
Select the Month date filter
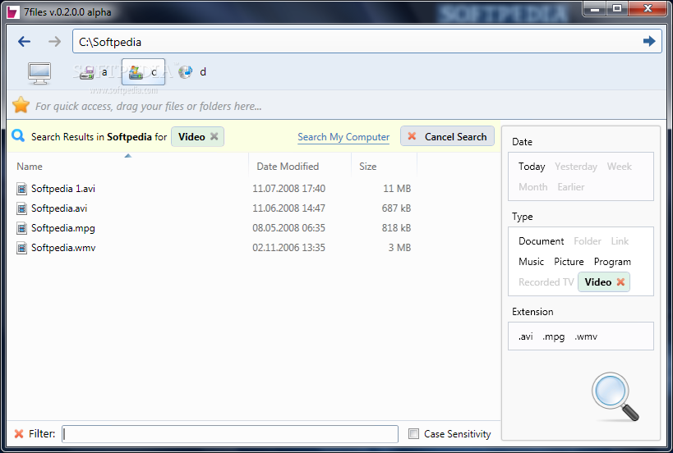pyautogui.click(x=532, y=187)
